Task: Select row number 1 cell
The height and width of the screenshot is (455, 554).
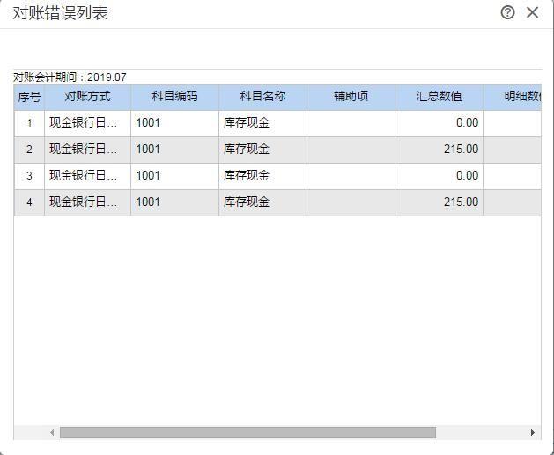Action: click(x=29, y=123)
